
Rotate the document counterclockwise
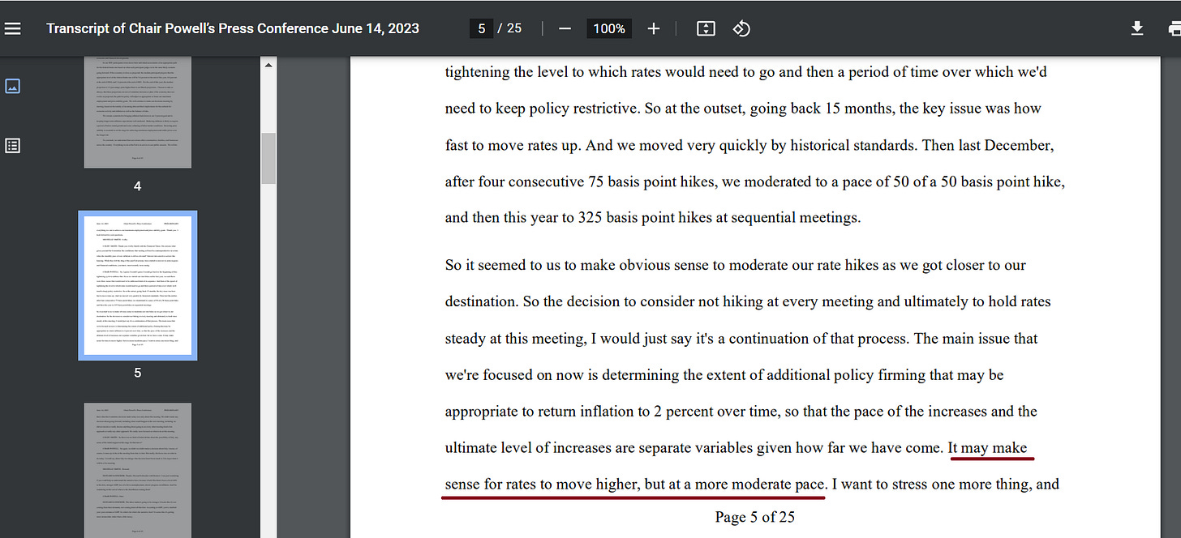(741, 28)
